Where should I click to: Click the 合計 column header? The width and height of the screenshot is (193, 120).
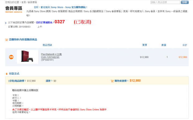click(x=185, y=45)
